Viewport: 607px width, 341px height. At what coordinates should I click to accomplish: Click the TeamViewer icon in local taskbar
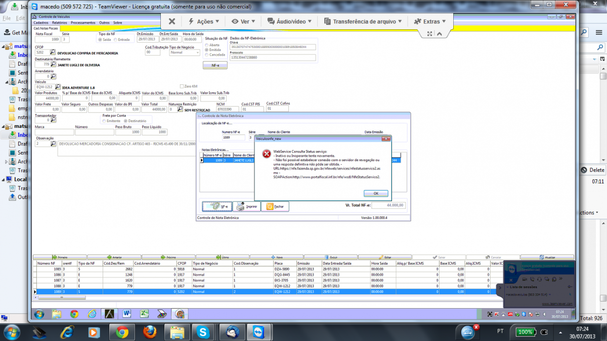point(259,332)
